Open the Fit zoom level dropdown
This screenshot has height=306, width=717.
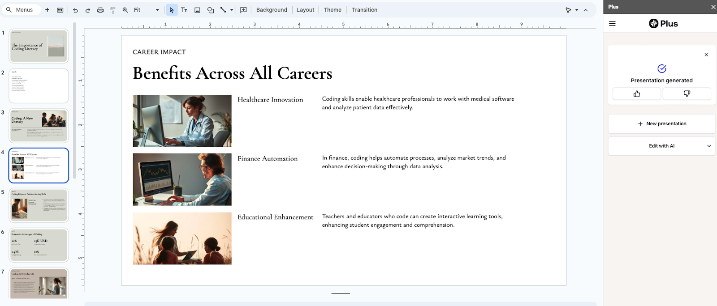tap(147, 10)
